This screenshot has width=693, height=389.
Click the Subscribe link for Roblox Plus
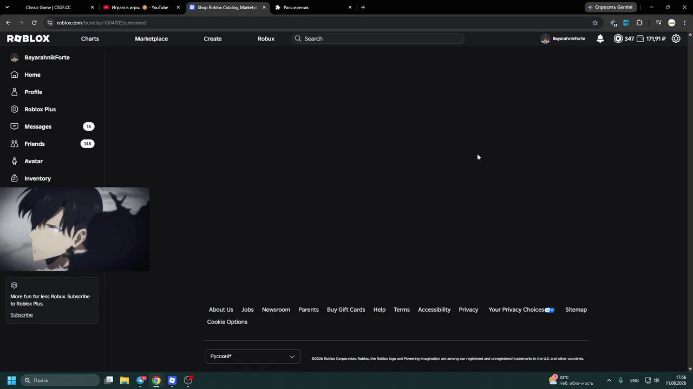tap(22, 315)
